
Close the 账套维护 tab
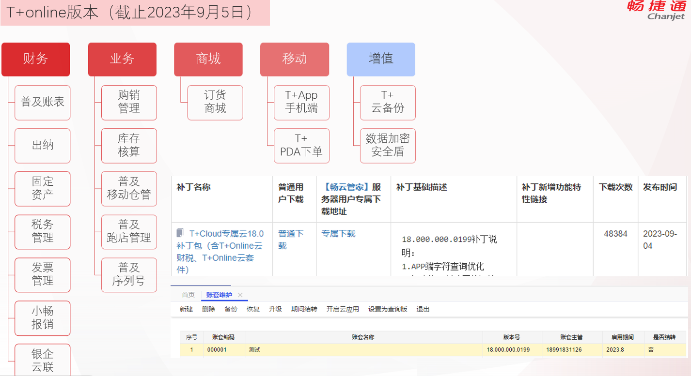tap(240, 295)
